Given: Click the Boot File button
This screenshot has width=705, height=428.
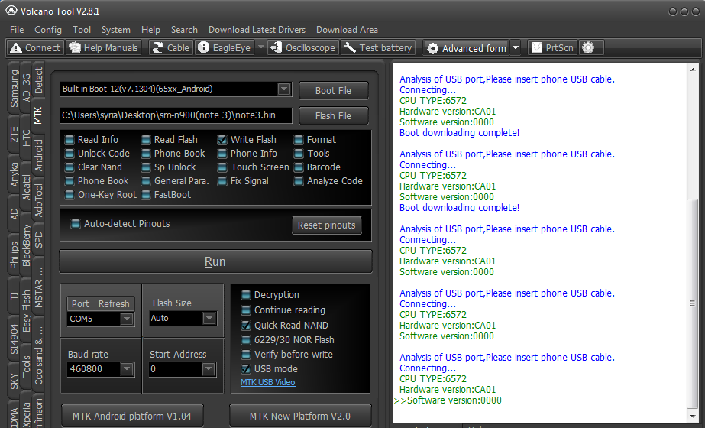Looking at the screenshot, I should click(x=333, y=90).
